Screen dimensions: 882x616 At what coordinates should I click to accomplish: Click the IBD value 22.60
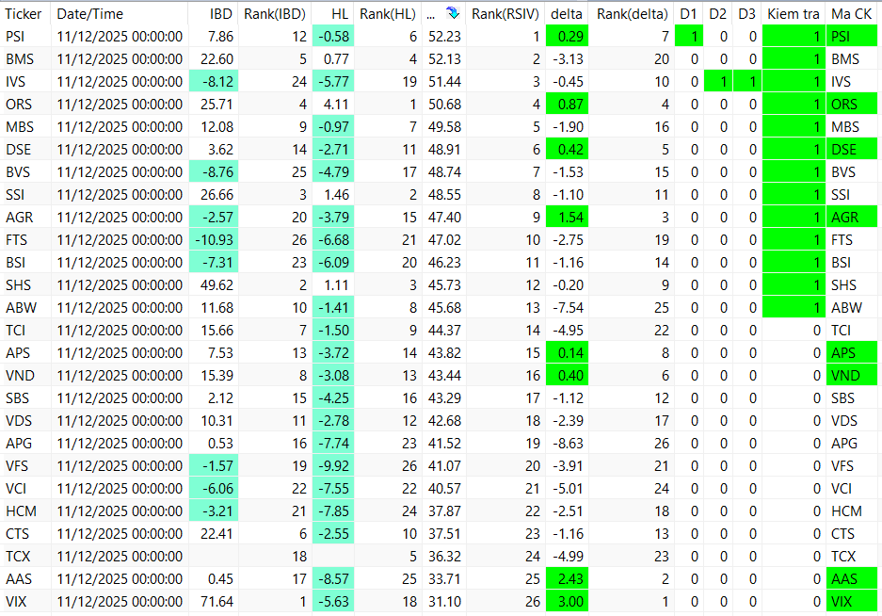(216, 59)
